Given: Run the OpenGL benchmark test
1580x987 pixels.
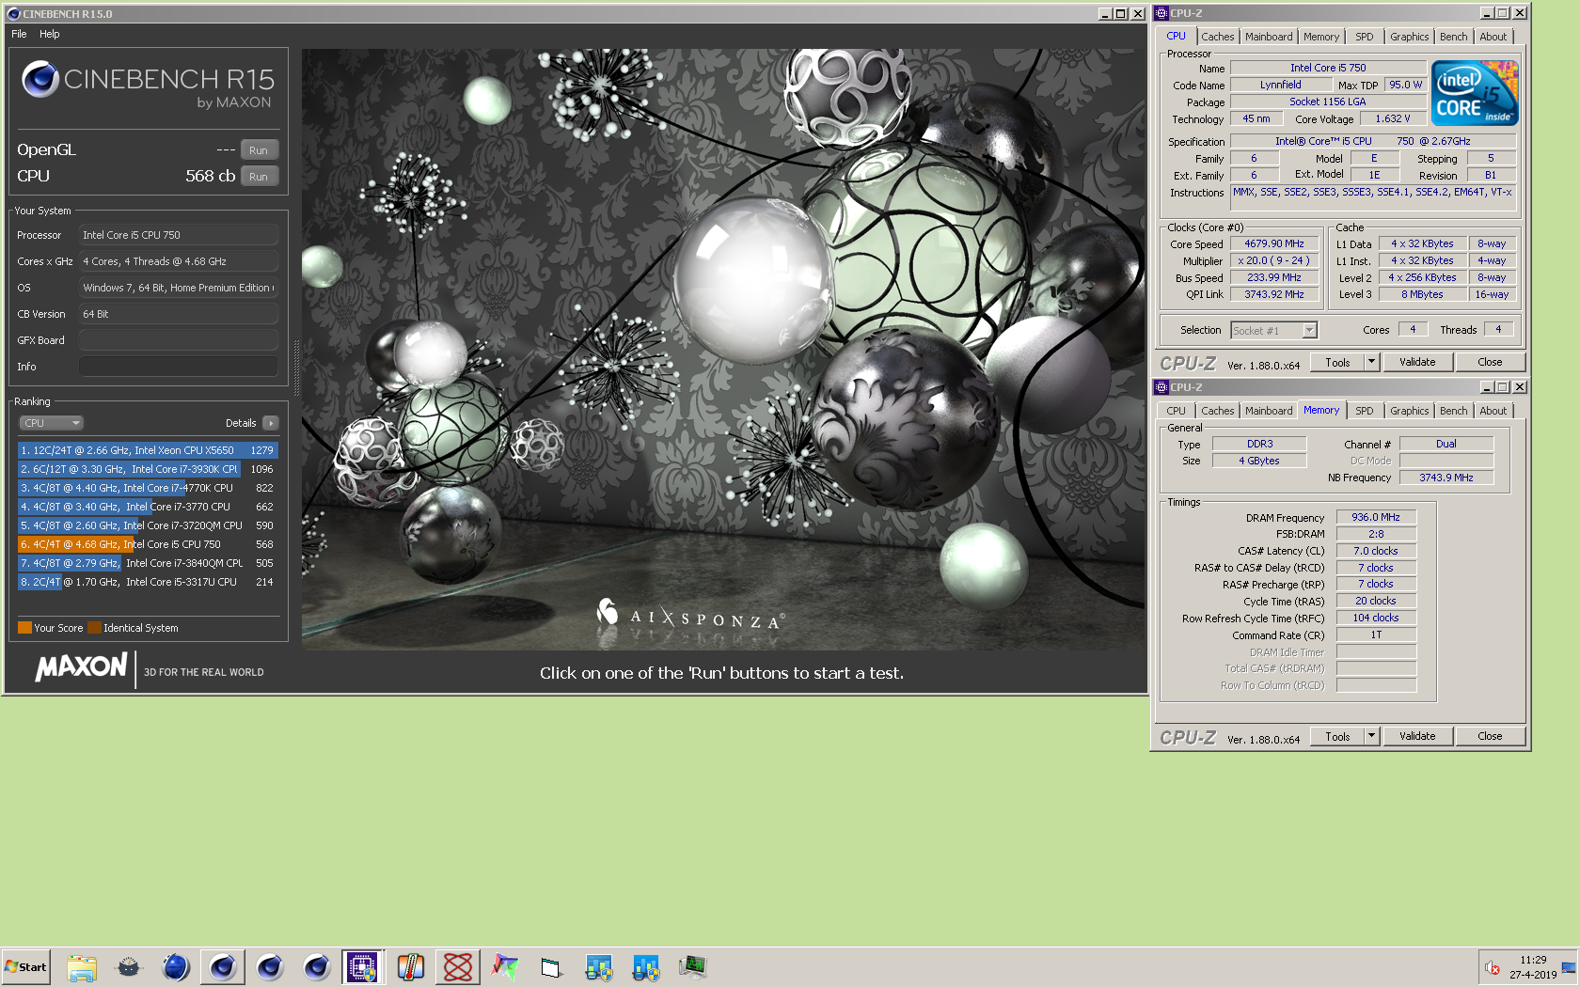Looking at the screenshot, I should pos(259,150).
